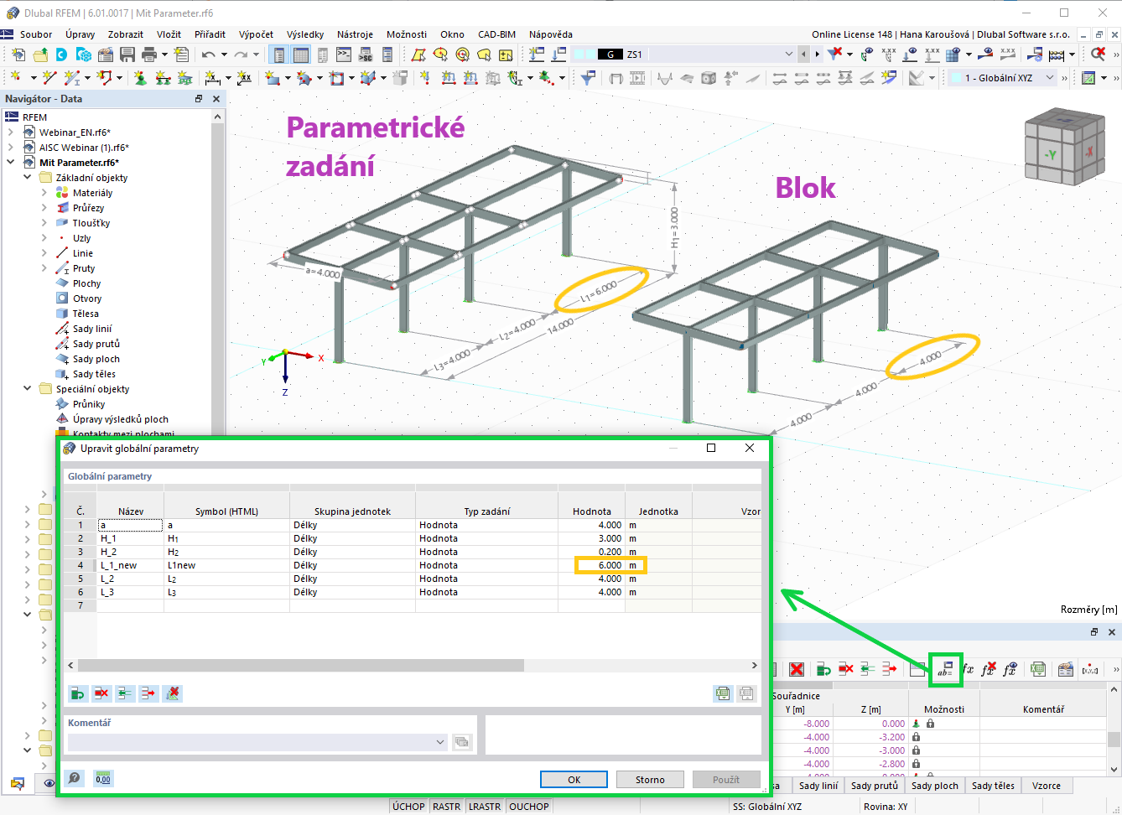Image resolution: width=1122 pixels, height=815 pixels.
Task: Open the Soubor menu
Action: tap(36, 34)
